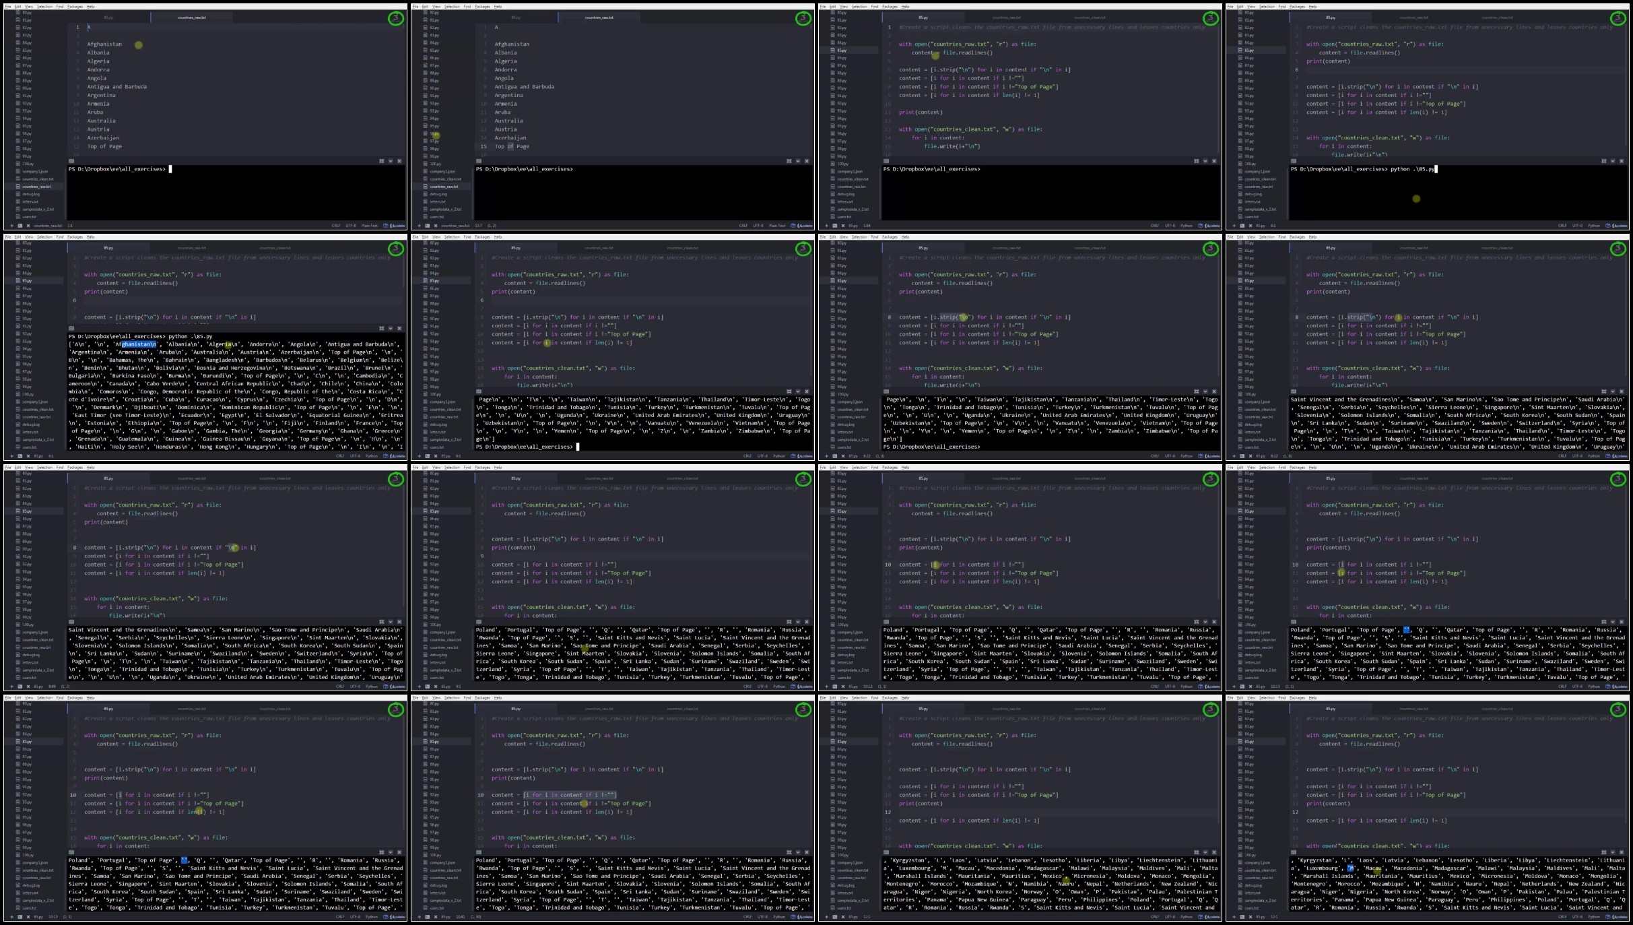This screenshot has height=925, width=1633.
Task: In the top-left frame, click the Afghanistan line
Action: click(104, 44)
